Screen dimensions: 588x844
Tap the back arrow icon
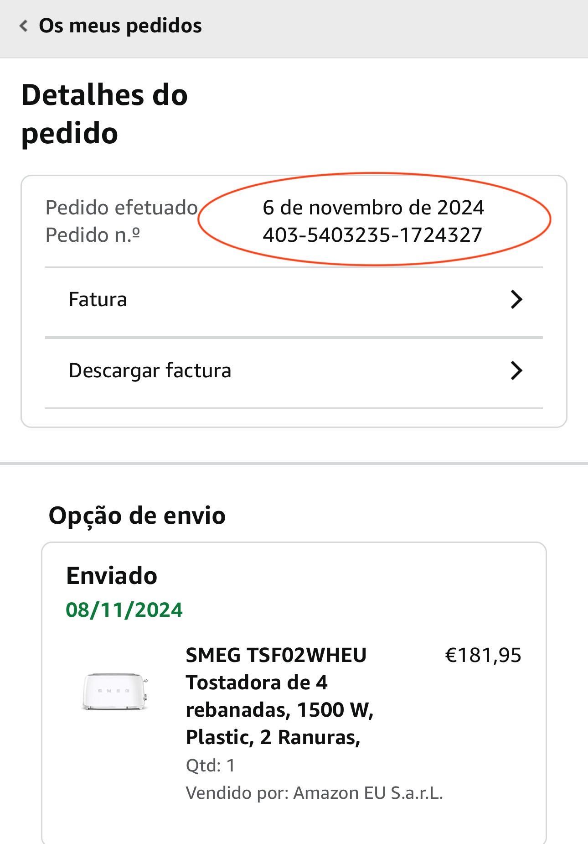[24, 26]
